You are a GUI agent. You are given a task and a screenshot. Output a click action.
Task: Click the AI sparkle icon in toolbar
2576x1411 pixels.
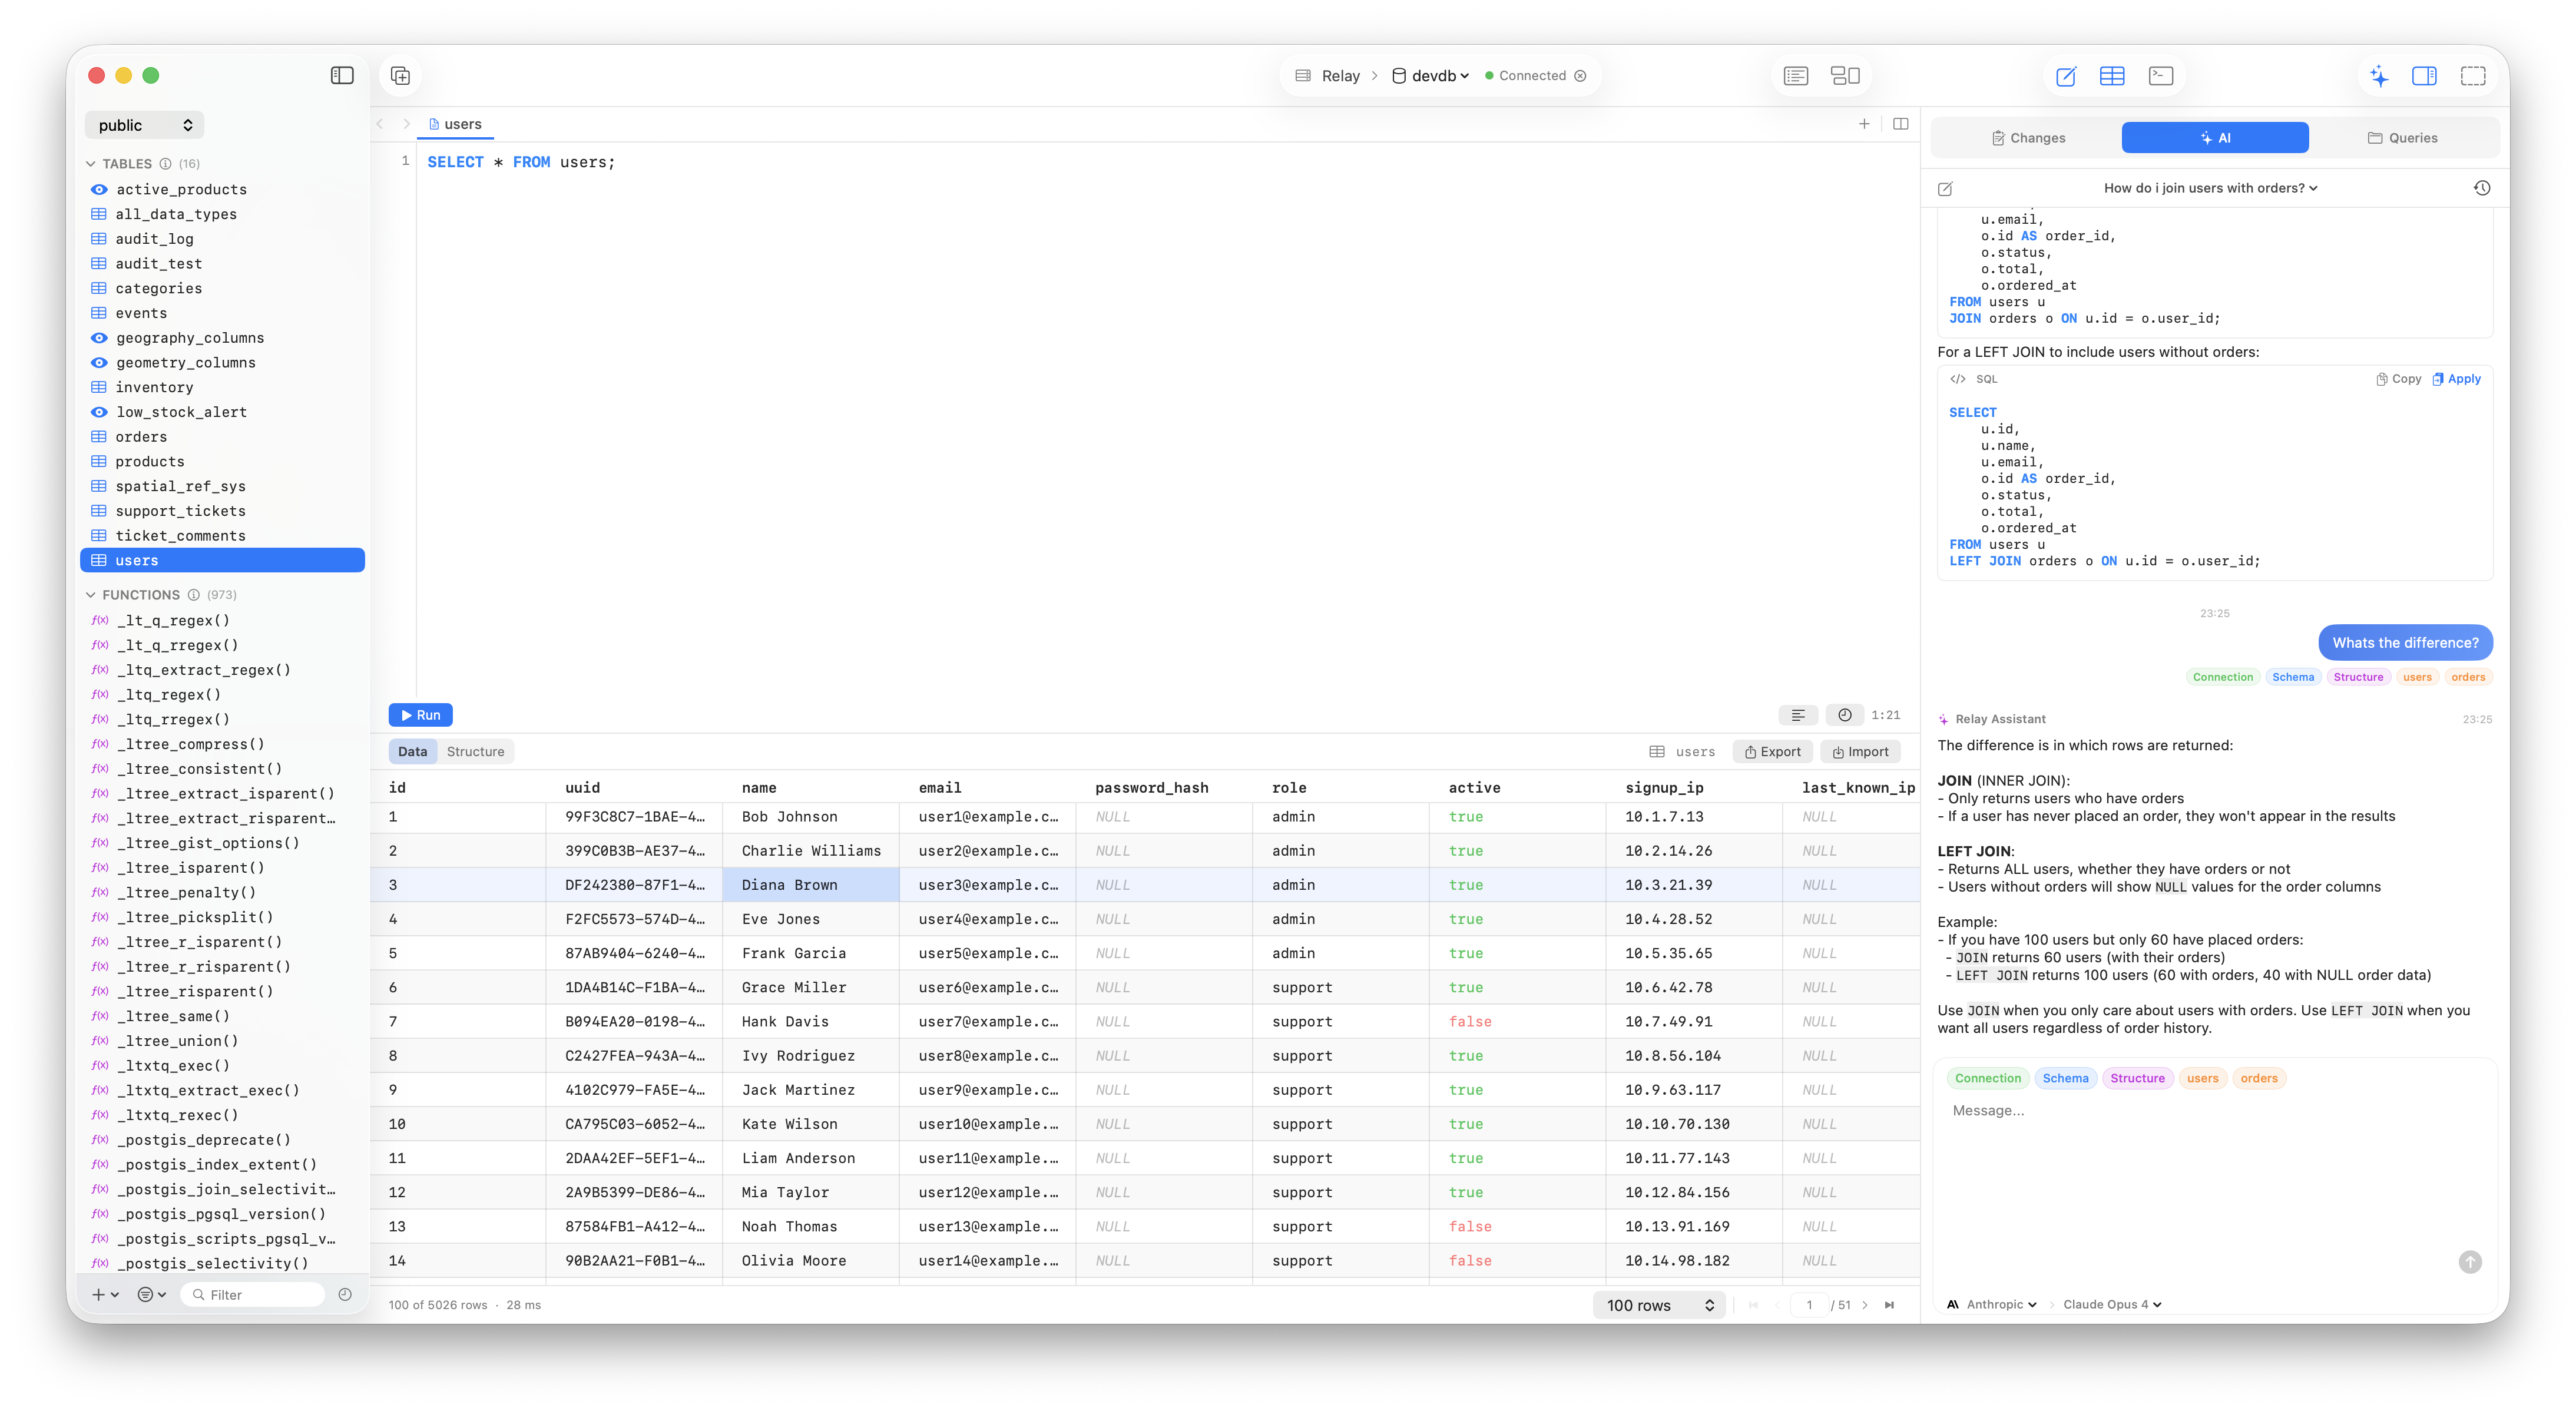[2380, 75]
